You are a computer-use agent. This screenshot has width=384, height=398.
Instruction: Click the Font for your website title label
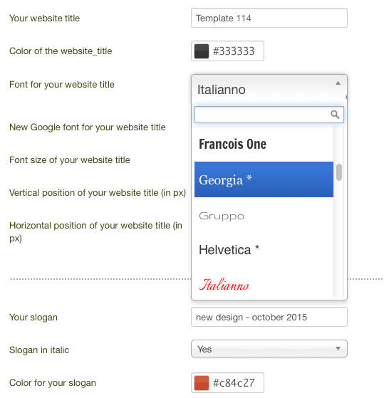(62, 85)
